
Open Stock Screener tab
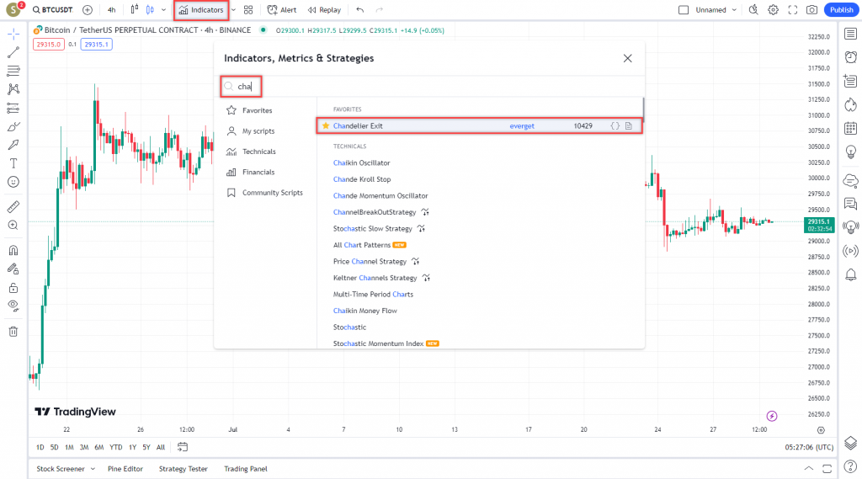tap(61, 469)
